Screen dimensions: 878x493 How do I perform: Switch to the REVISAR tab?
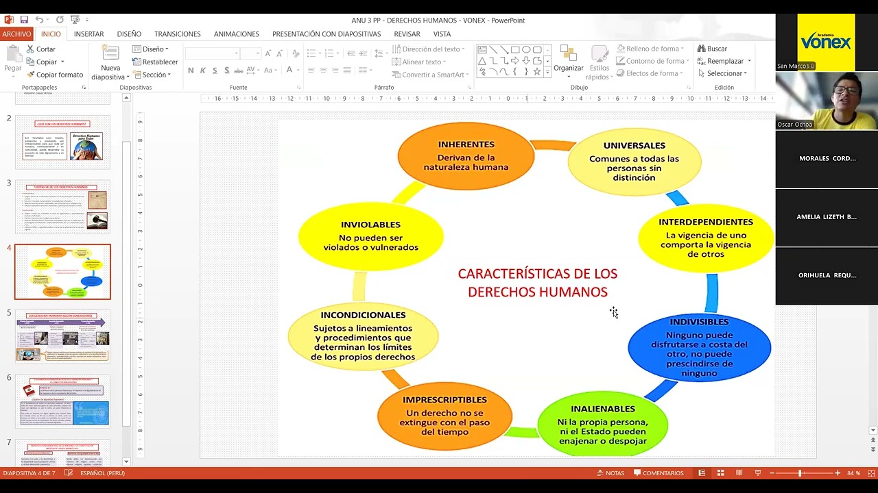[407, 34]
